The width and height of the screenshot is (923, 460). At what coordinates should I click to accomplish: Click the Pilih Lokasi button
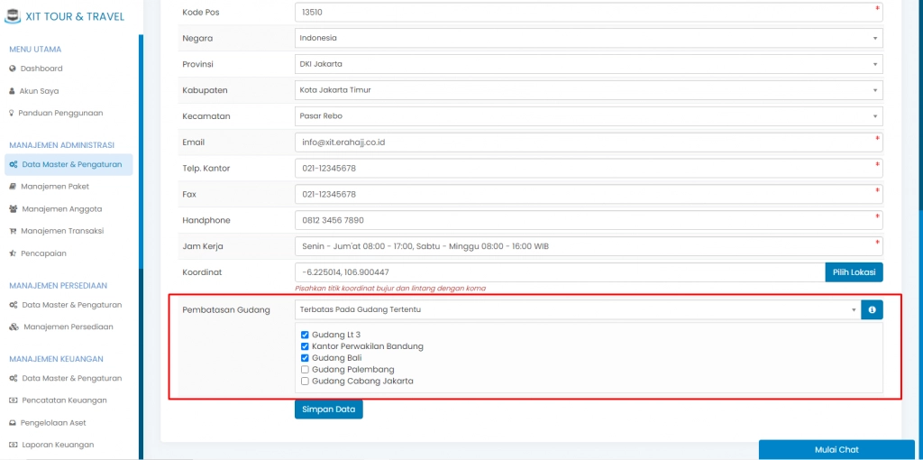(854, 271)
